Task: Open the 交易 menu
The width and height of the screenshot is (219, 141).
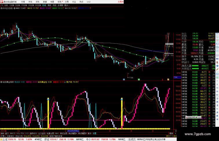Action: tap(67, 2)
